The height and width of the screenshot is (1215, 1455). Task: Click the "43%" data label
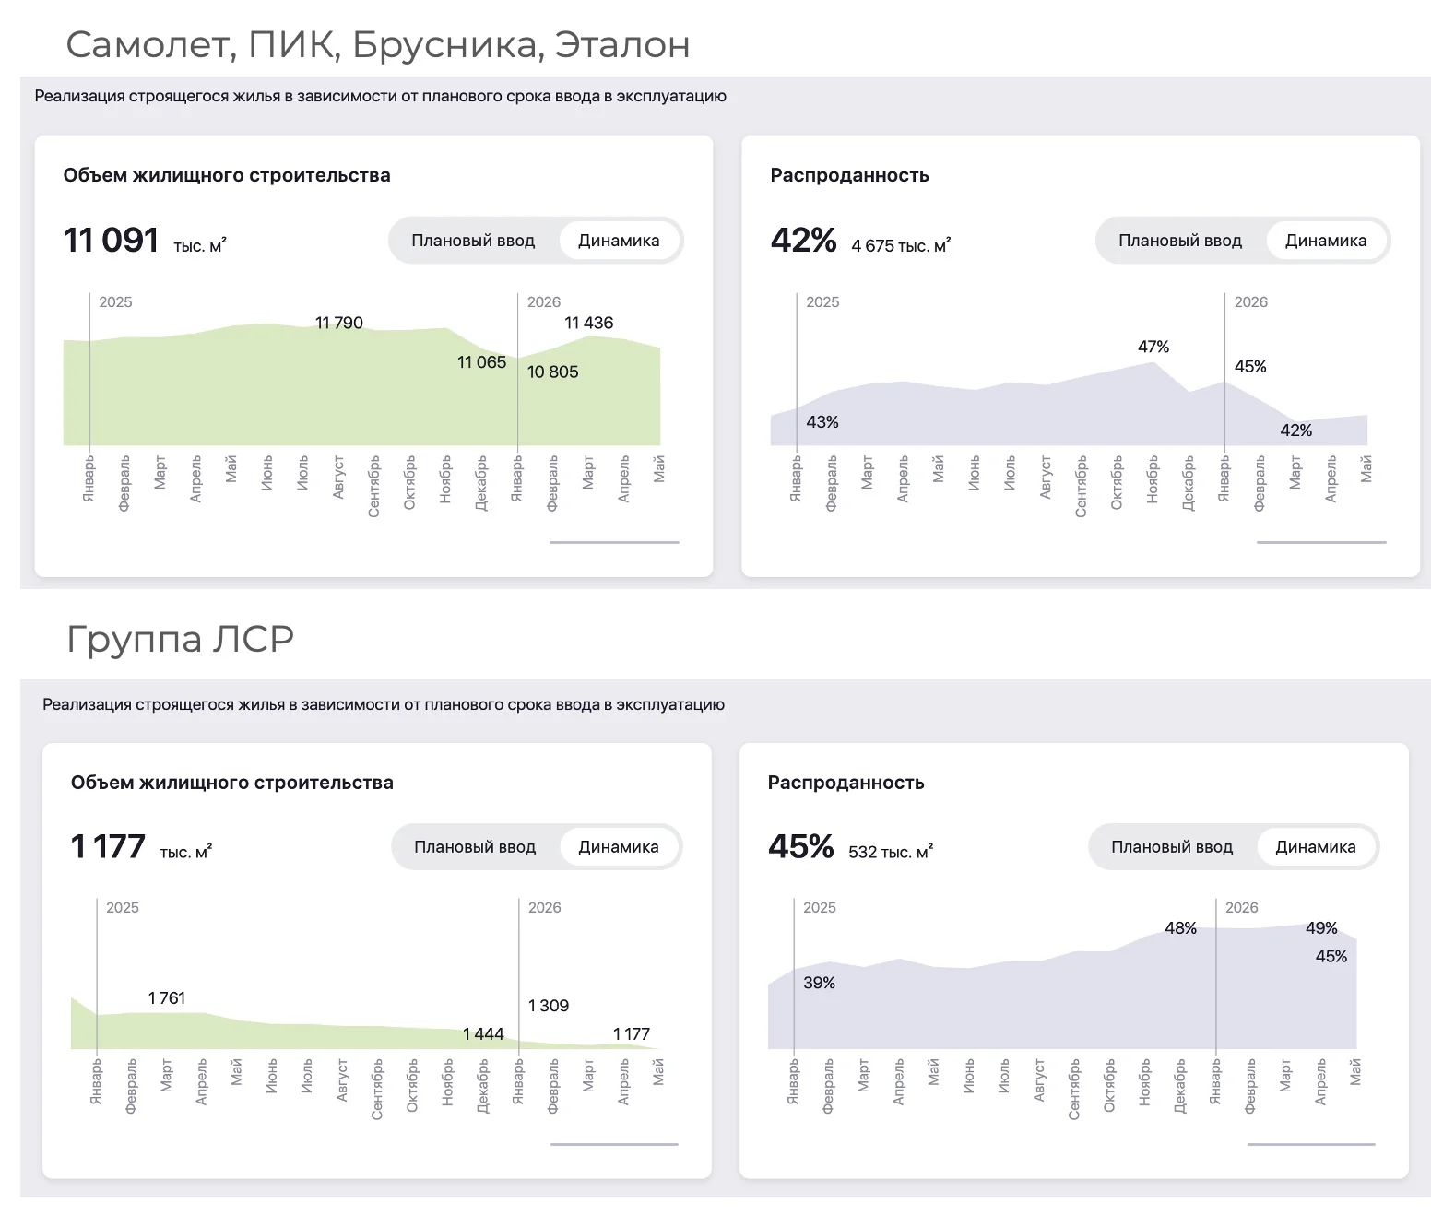click(822, 422)
